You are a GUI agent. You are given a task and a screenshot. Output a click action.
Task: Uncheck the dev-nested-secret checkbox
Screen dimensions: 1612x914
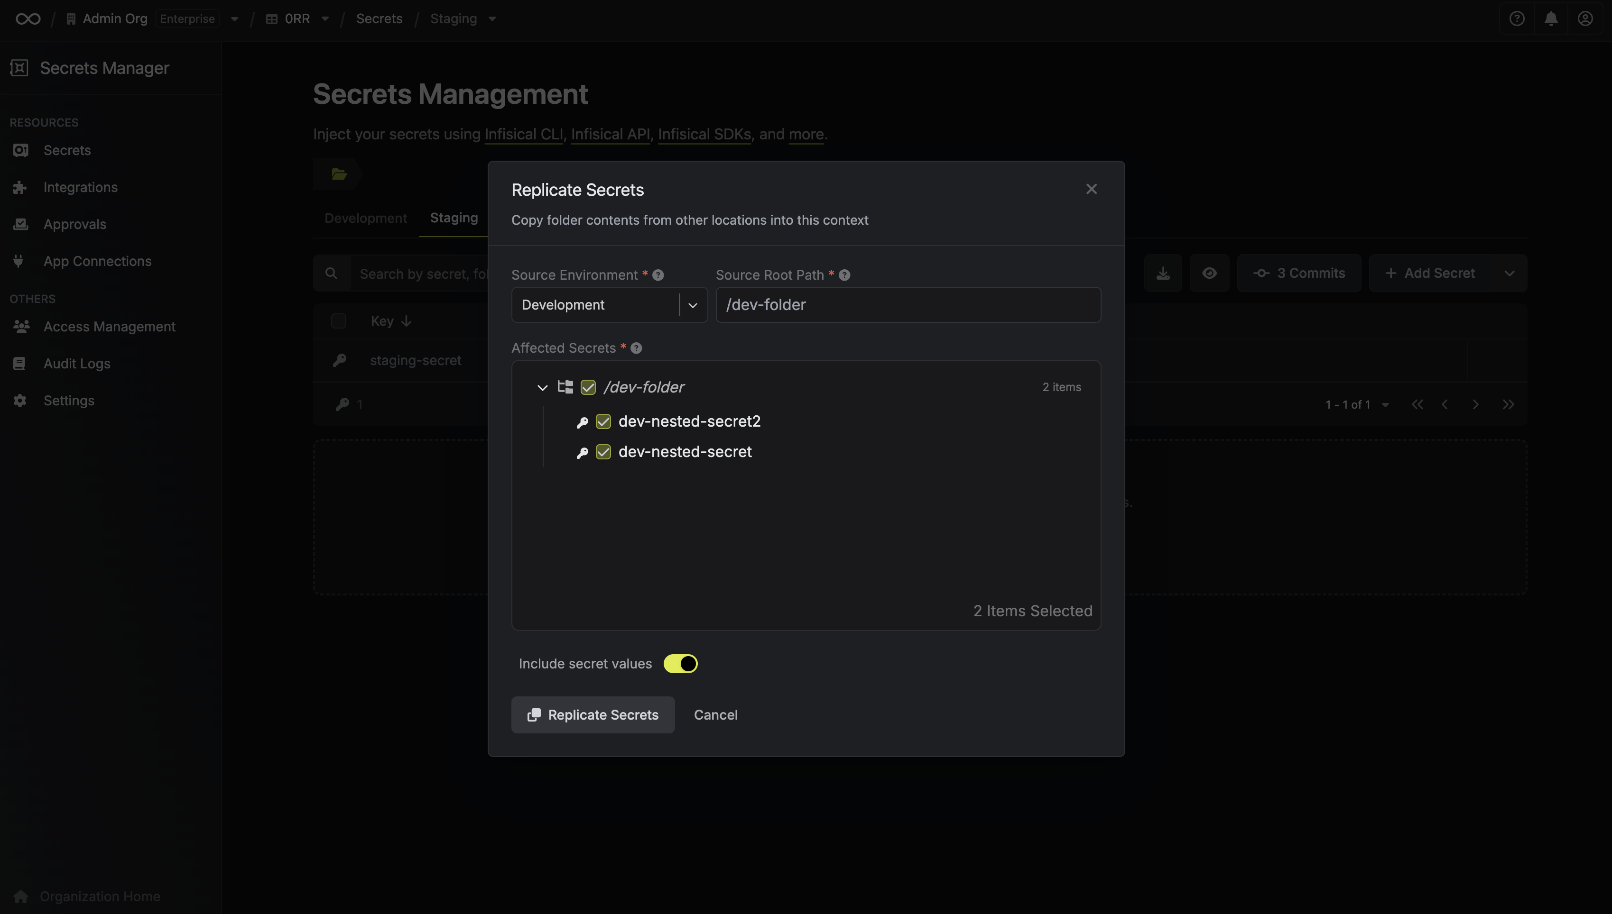[x=603, y=451]
